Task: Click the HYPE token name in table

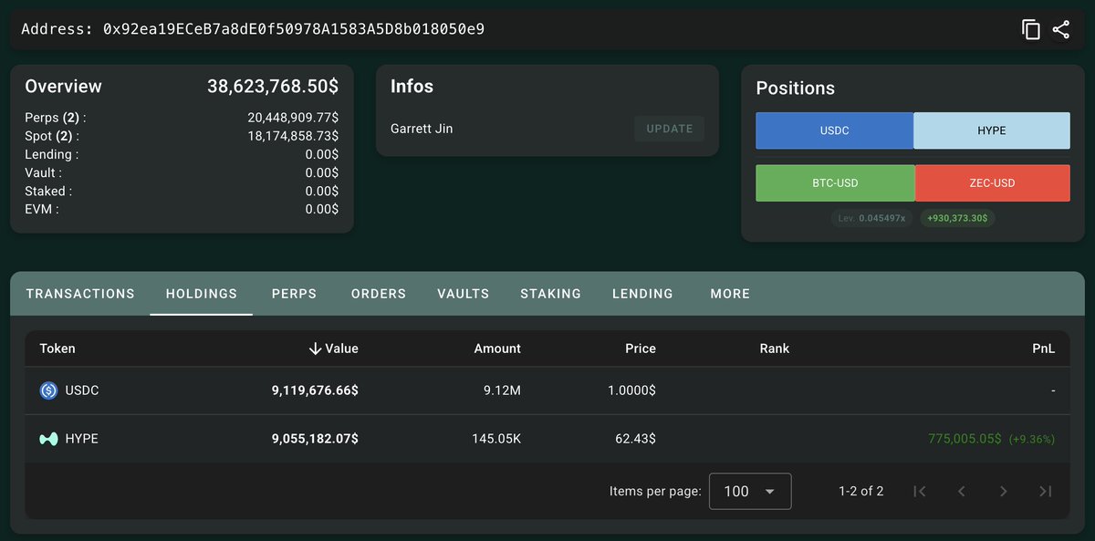Action: (82, 439)
